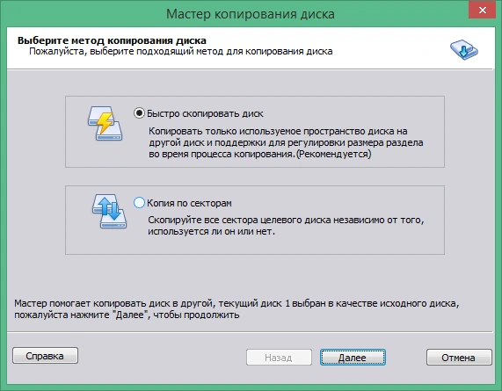
Task: Cancel the wizard with Отмена button
Action: (x=459, y=358)
